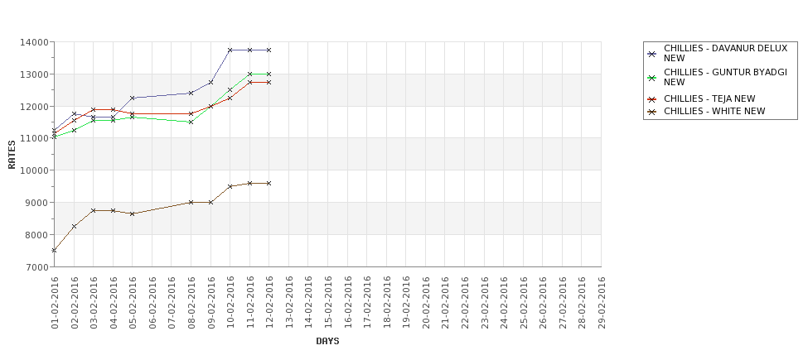The height and width of the screenshot is (355, 808).
Task: Click Davanur Delux data point on 12-02-2016
Action: coord(269,50)
